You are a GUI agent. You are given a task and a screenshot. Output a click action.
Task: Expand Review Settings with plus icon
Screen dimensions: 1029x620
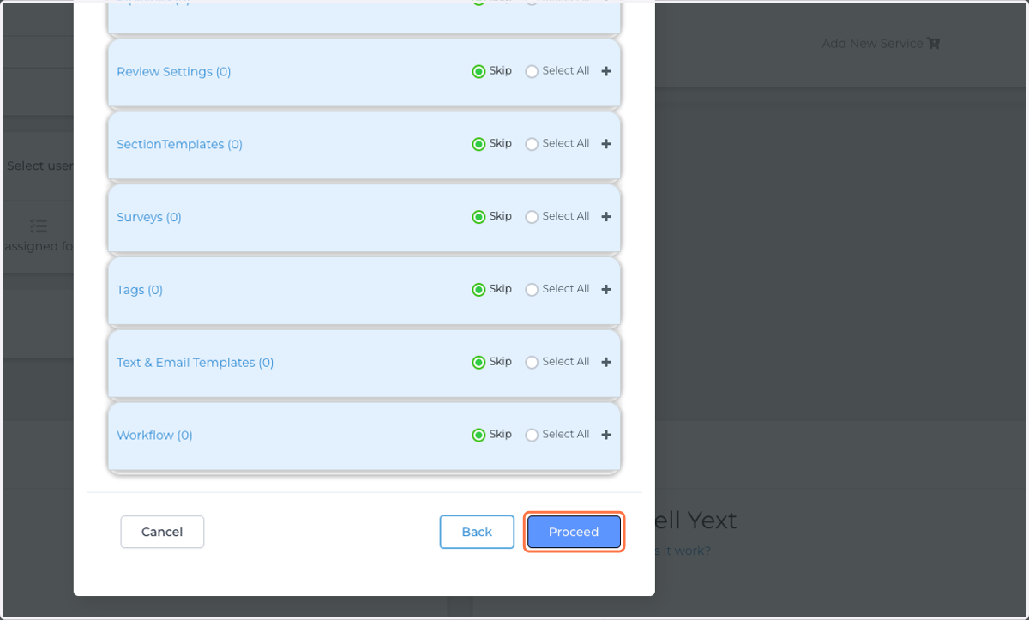(x=606, y=71)
